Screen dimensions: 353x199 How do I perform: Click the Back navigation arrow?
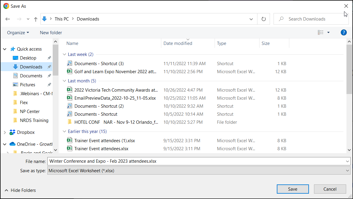point(8,19)
